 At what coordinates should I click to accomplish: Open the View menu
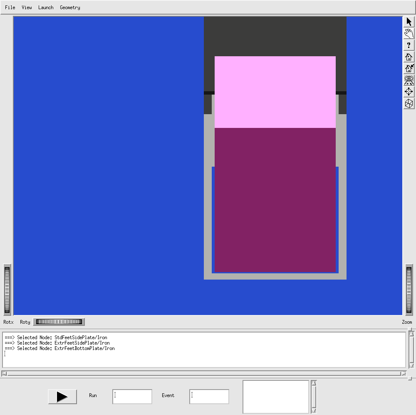click(x=27, y=7)
